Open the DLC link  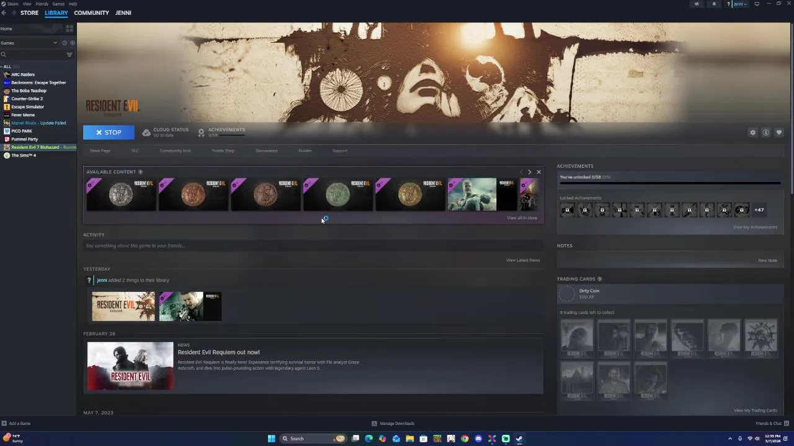[135, 151]
